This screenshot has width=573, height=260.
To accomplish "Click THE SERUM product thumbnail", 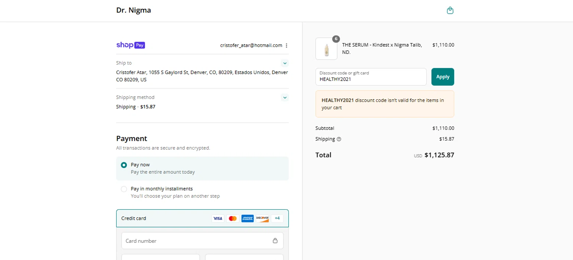I will 326,49.
